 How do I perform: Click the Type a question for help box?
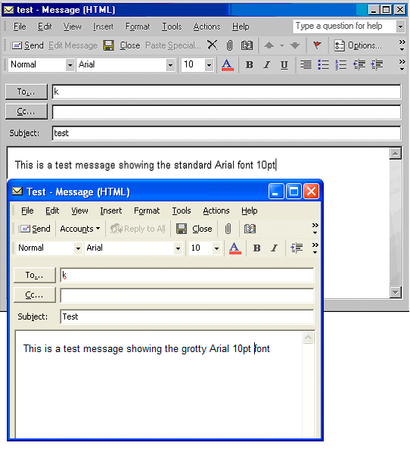pos(344,26)
